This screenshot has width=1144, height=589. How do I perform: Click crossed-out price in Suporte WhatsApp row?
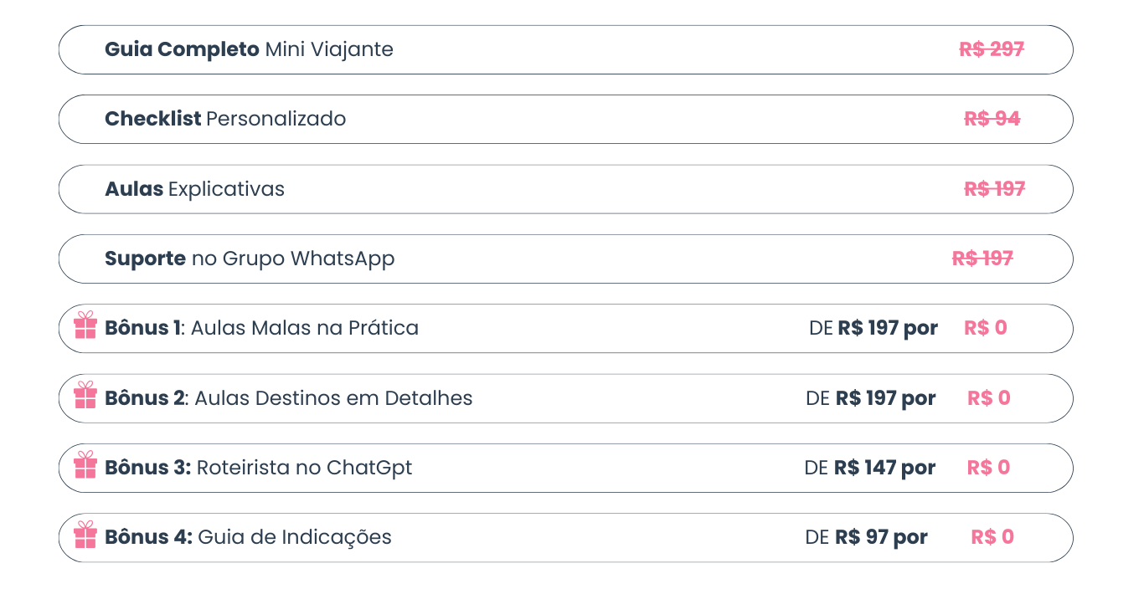pos(982,259)
